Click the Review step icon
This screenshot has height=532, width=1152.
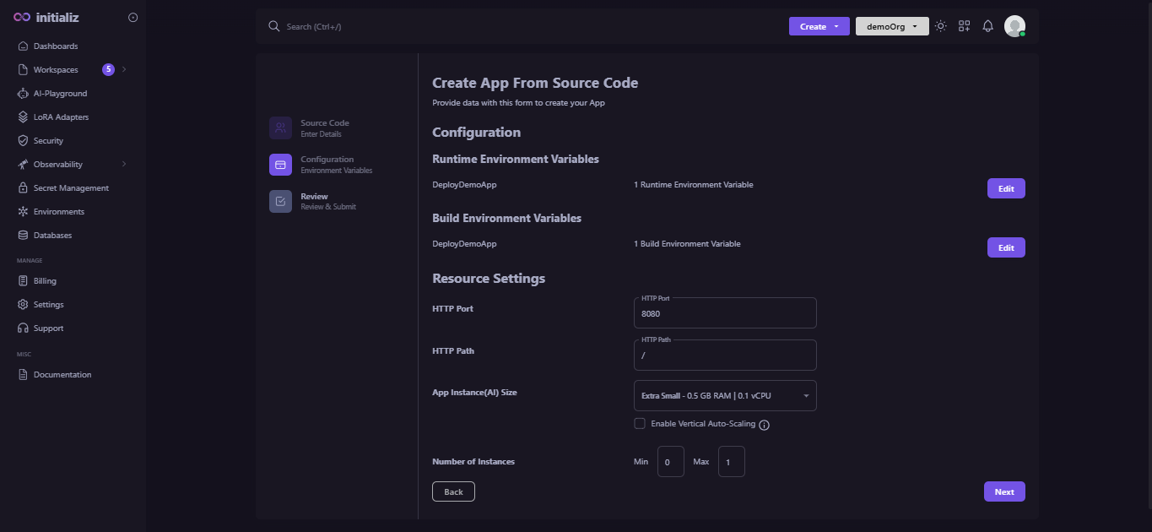pyautogui.click(x=280, y=201)
